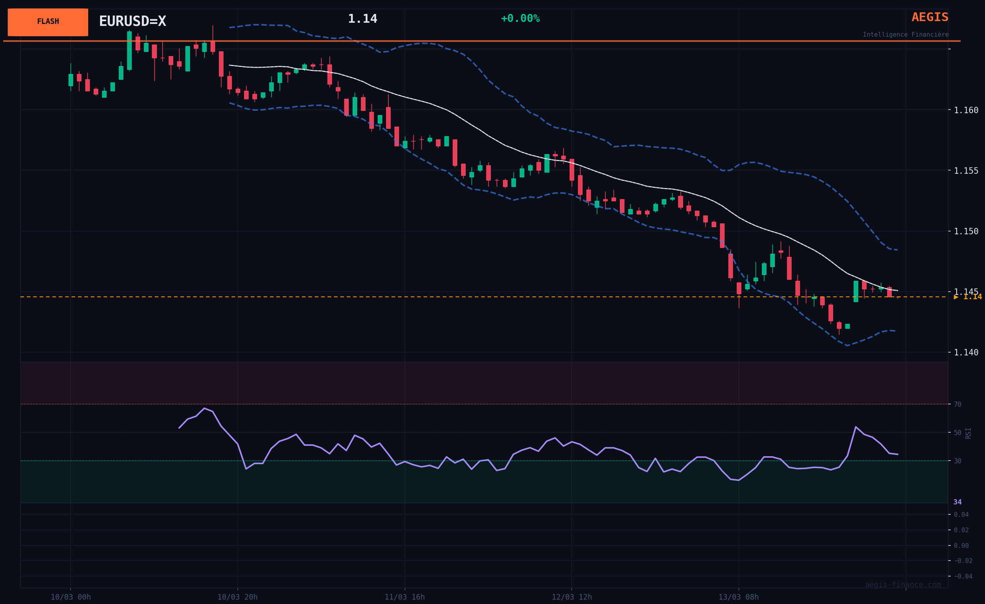Click the RSI 30 level label

(x=957, y=461)
